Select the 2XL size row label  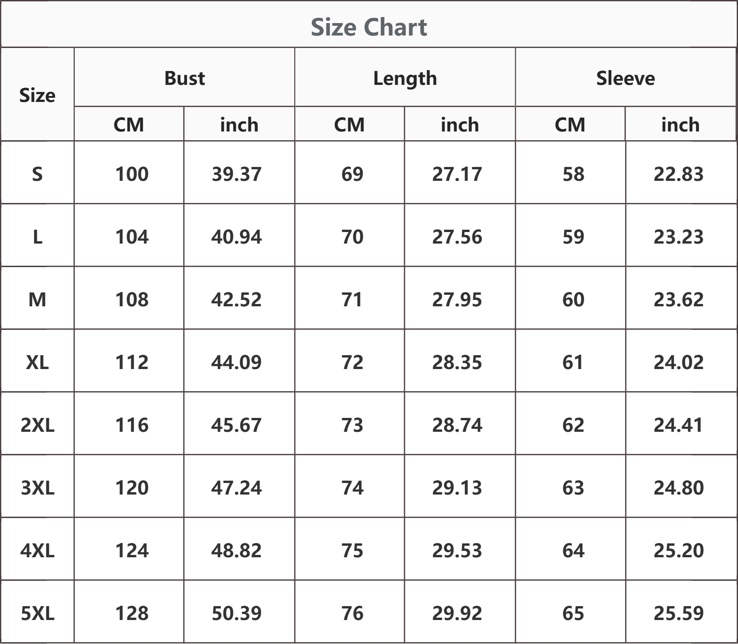pyautogui.click(x=37, y=424)
